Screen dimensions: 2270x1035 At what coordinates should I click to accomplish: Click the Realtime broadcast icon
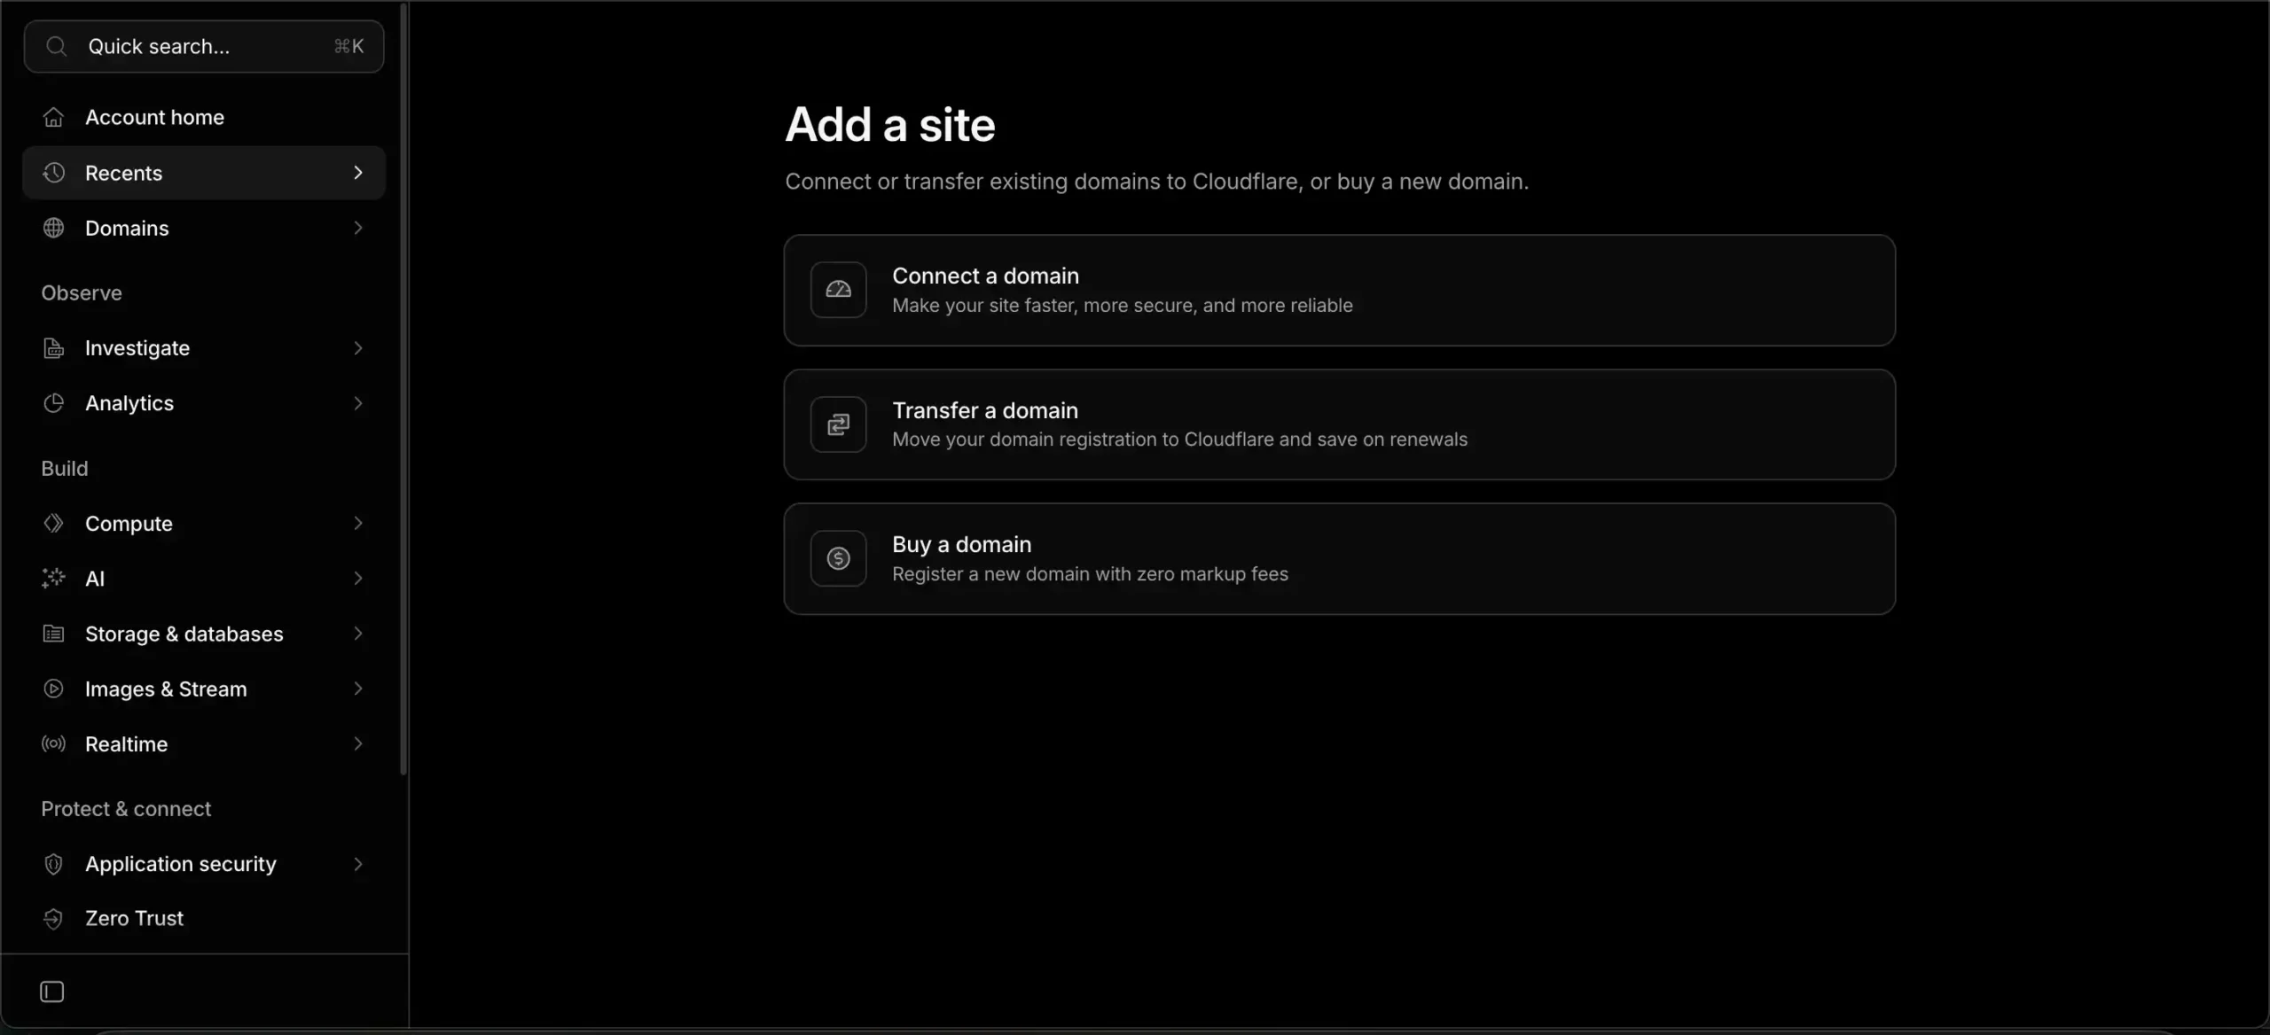click(x=53, y=743)
